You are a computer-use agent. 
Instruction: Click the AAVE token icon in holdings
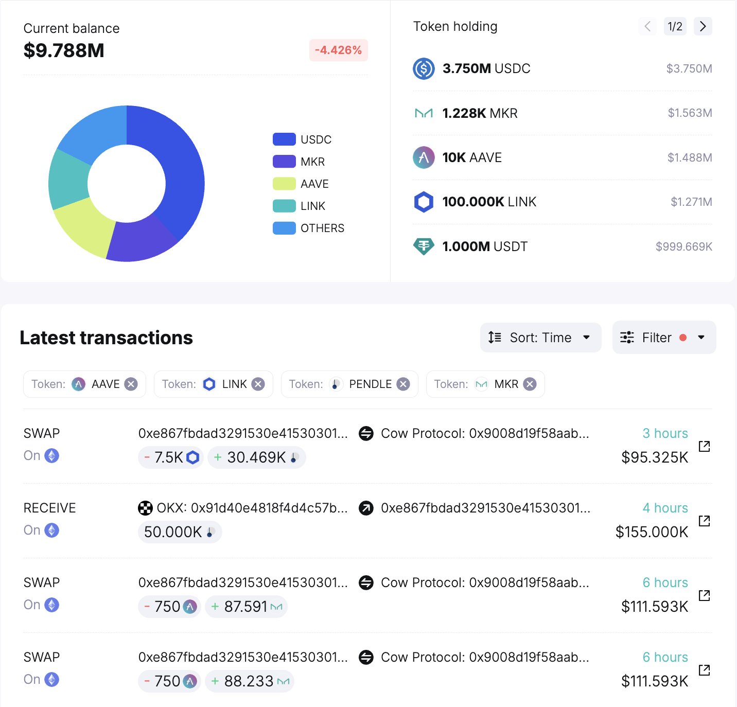(424, 157)
